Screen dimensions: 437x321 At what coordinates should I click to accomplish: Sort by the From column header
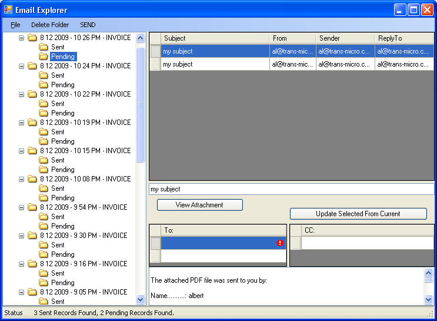[x=293, y=38]
